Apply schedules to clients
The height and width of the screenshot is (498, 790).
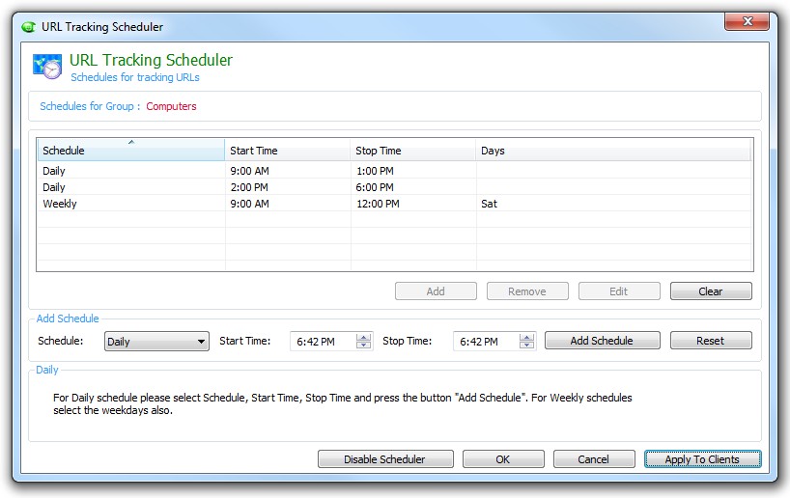[701, 459]
